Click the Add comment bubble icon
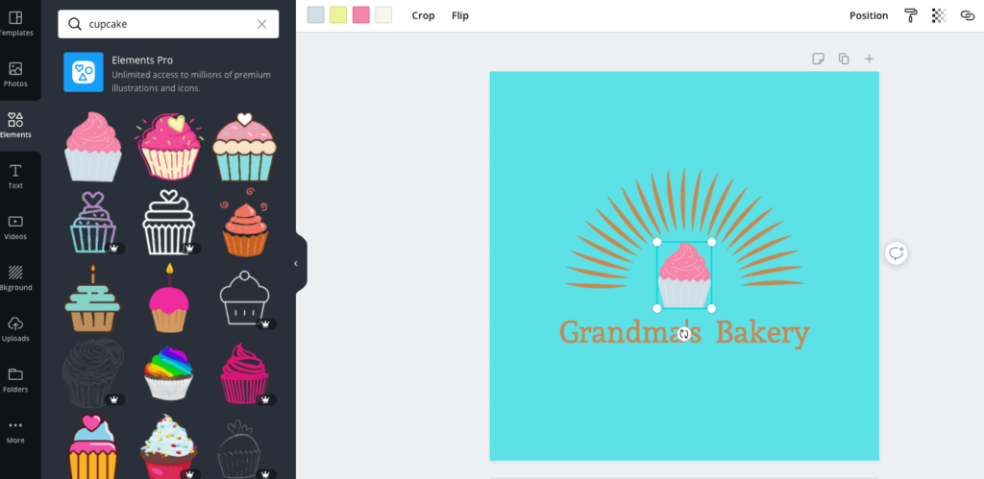 [x=897, y=253]
